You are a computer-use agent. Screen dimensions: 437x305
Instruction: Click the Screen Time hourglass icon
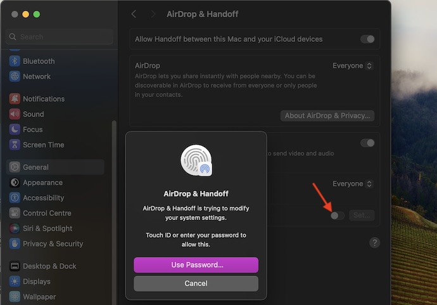pyautogui.click(x=15, y=145)
